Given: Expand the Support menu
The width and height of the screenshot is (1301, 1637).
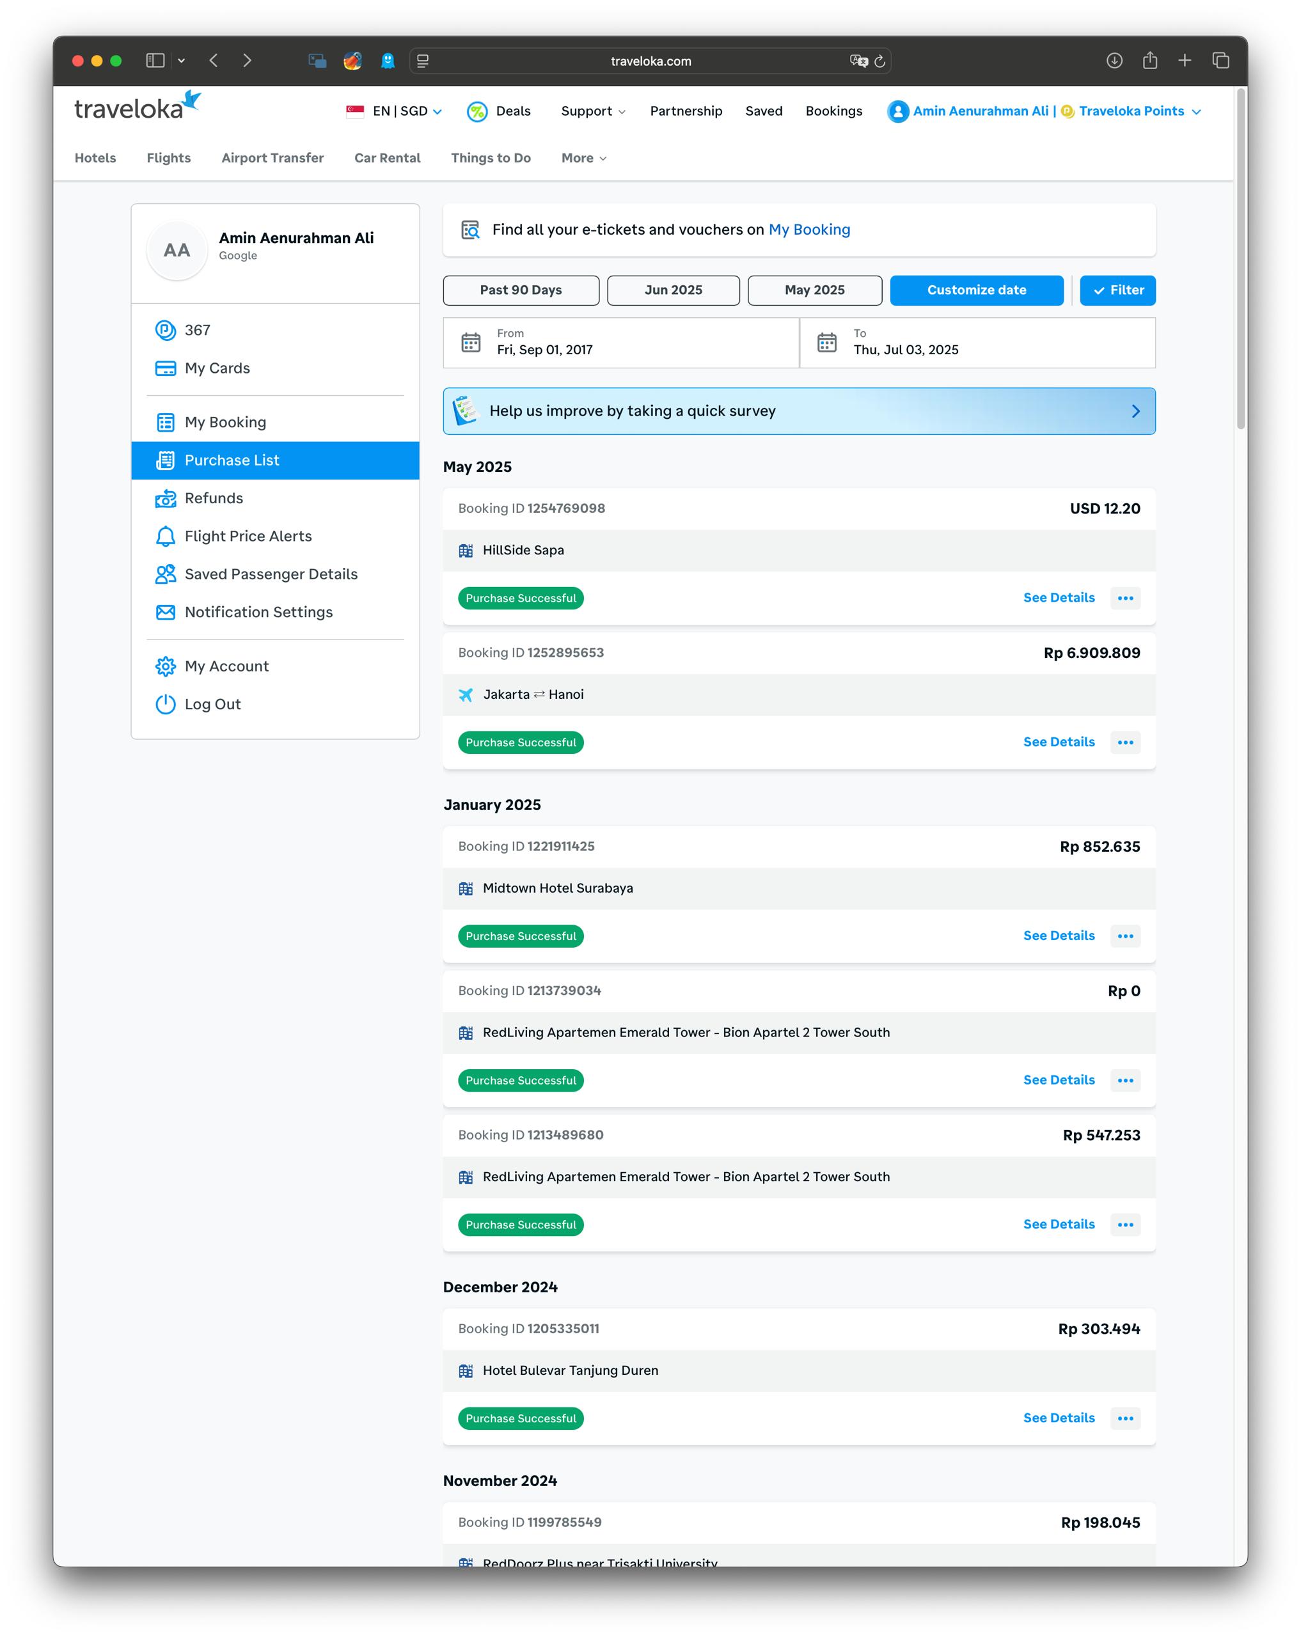Looking at the screenshot, I should [x=592, y=111].
